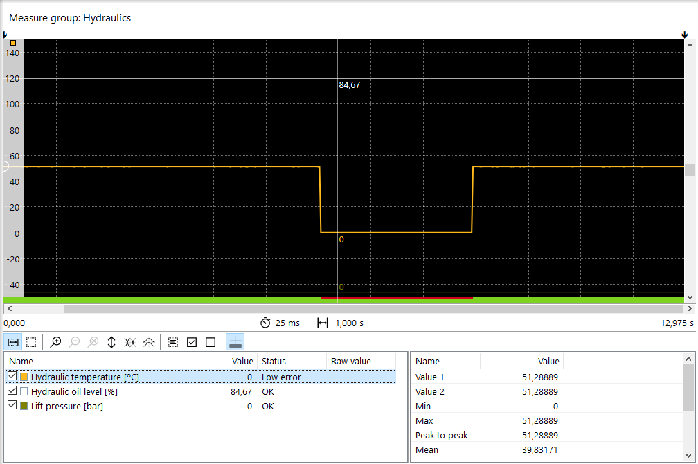Click the 84,67 cursor label on graph
The width and height of the screenshot is (698, 464).
(x=350, y=85)
